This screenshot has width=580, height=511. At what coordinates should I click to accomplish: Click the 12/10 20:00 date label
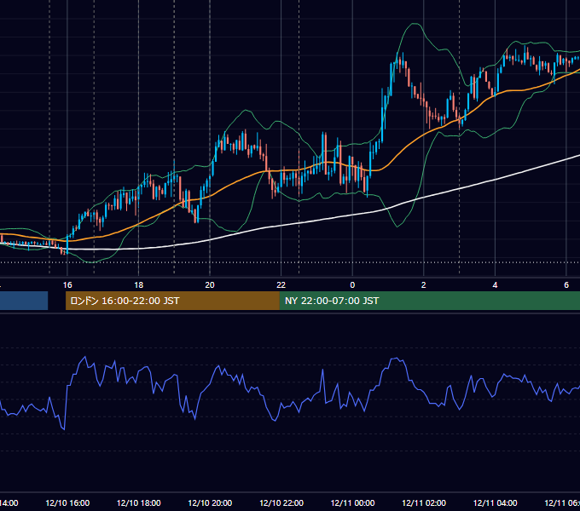(210, 502)
